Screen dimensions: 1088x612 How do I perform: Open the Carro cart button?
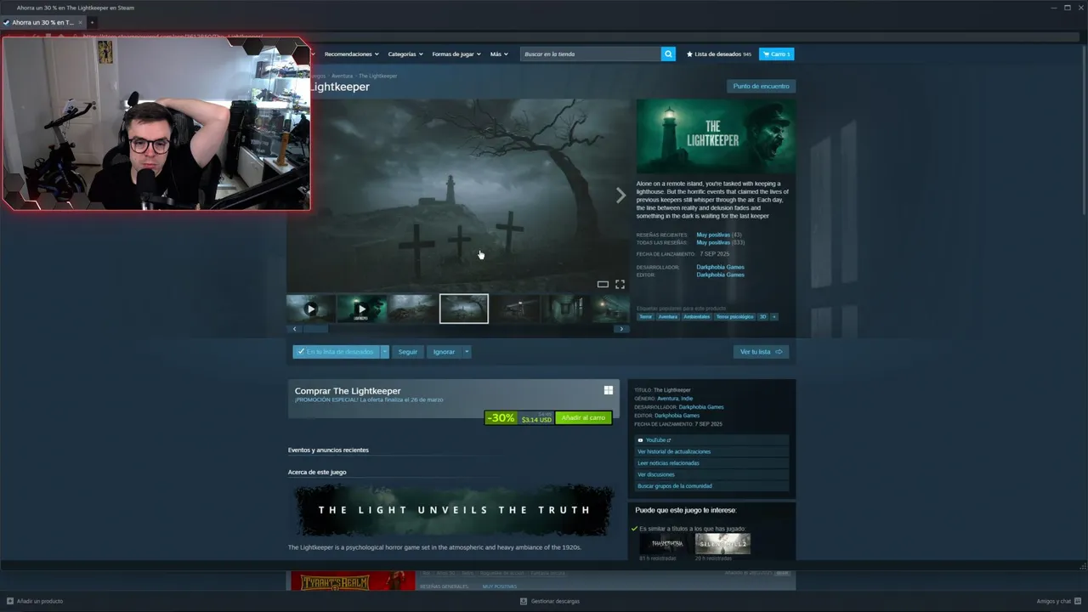tap(776, 54)
